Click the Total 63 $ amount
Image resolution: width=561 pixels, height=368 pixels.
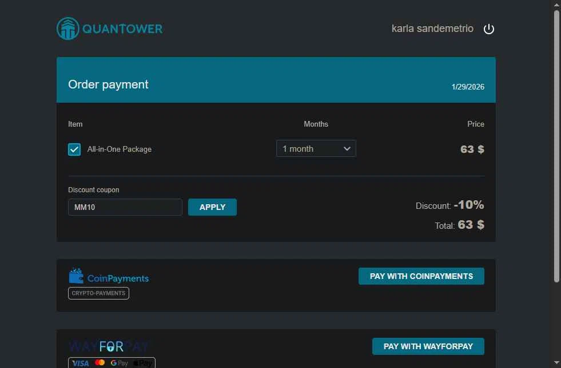click(x=471, y=225)
